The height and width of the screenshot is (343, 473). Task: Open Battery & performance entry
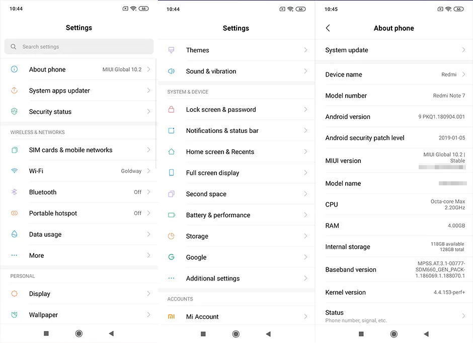click(x=236, y=215)
